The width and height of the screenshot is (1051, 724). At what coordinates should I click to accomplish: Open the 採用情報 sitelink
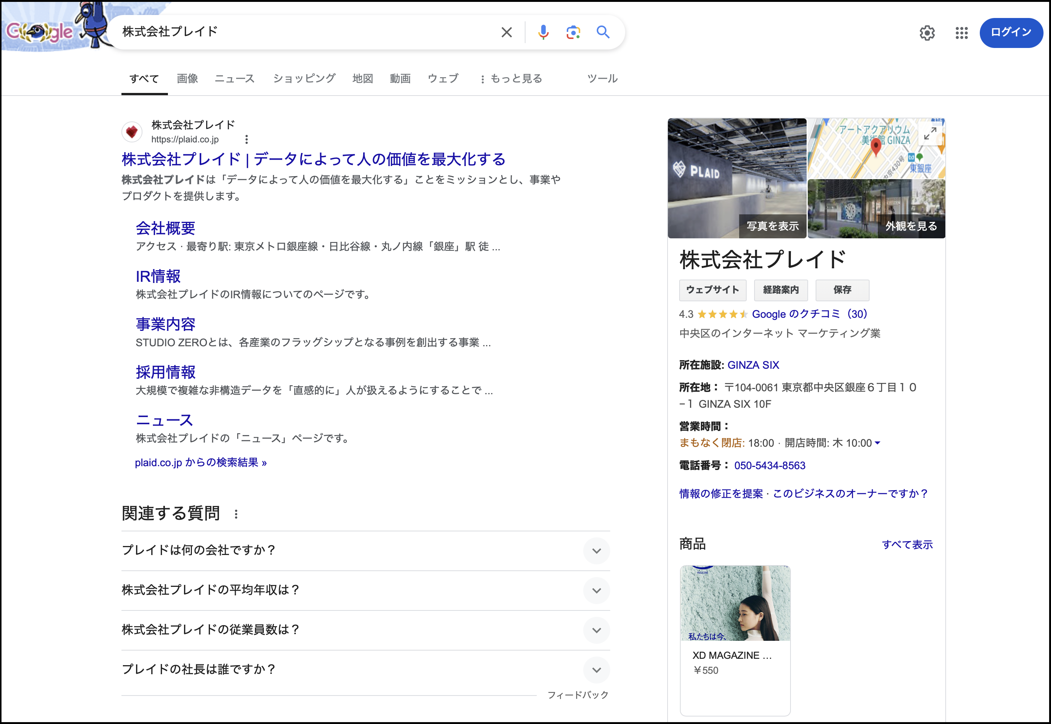click(x=166, y=372)
